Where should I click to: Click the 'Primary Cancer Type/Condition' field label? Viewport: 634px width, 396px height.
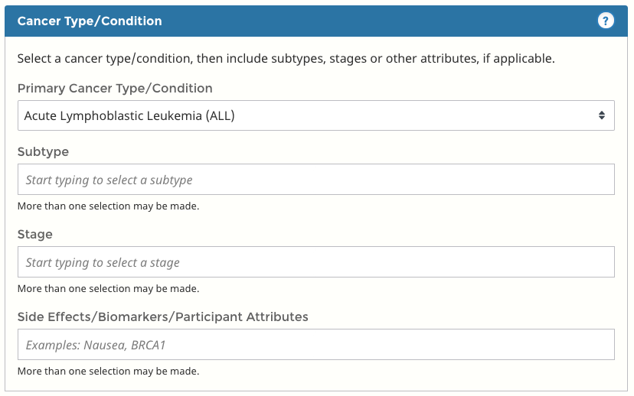pyautogui.click(x=115, y=89)
